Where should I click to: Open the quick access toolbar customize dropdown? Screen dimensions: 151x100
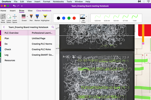pyautogui.click(x=22, y=6)
